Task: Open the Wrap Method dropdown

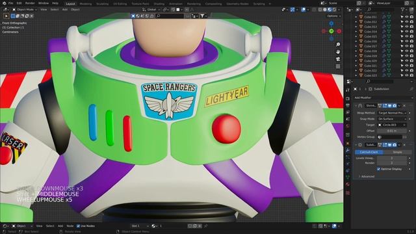Action: (392, 112)
